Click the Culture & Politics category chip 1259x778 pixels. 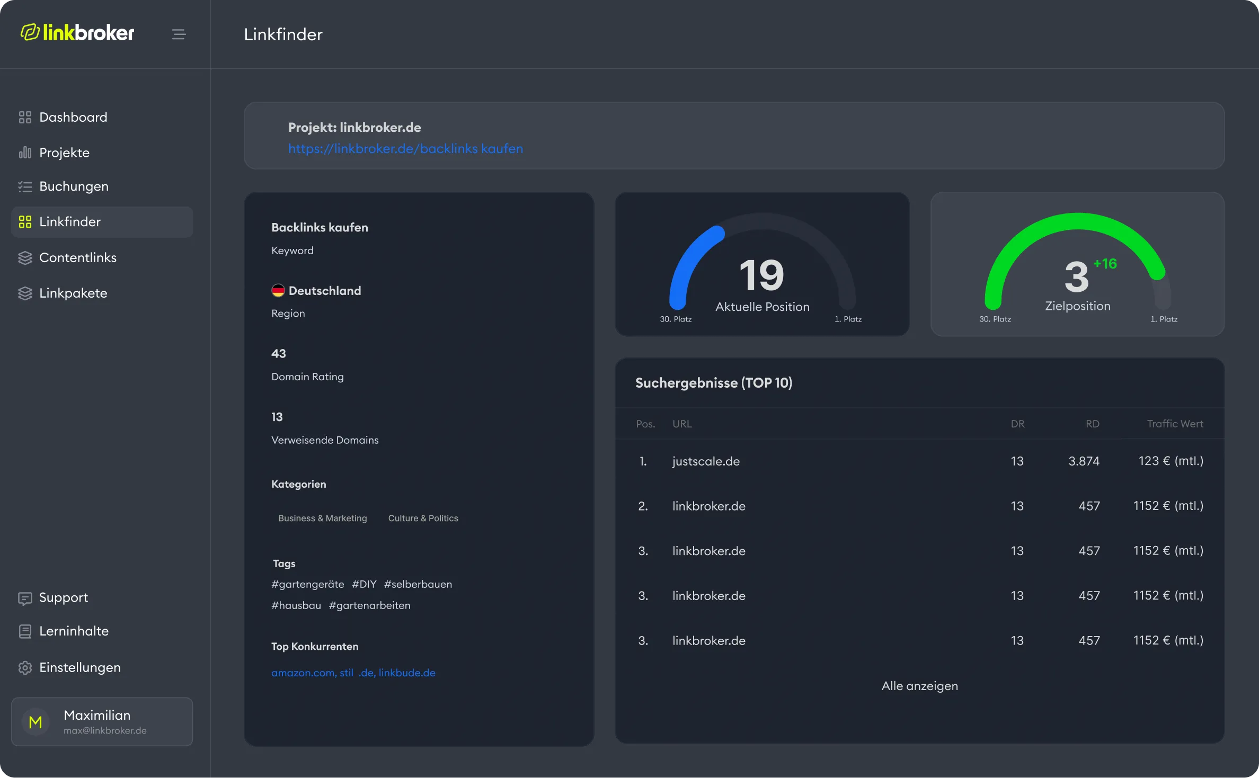point(423,518)
